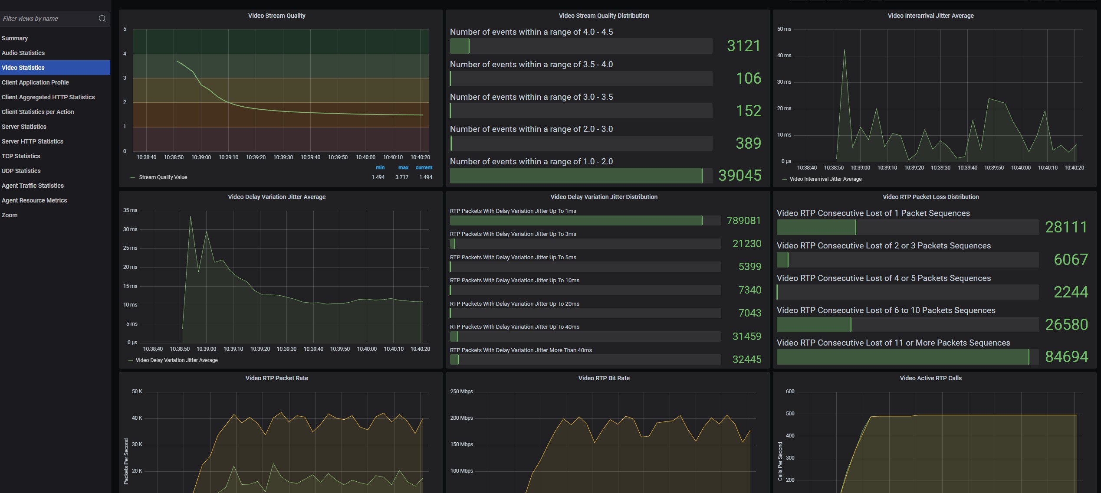Sort legend by current column header
1101x493 pixels.
click(x=424, y=167)
